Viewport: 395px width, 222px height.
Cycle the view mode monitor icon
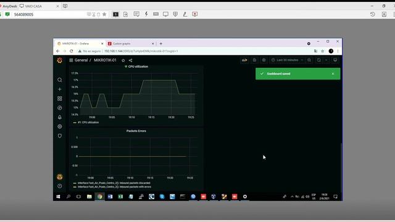(x=335, y=60)
